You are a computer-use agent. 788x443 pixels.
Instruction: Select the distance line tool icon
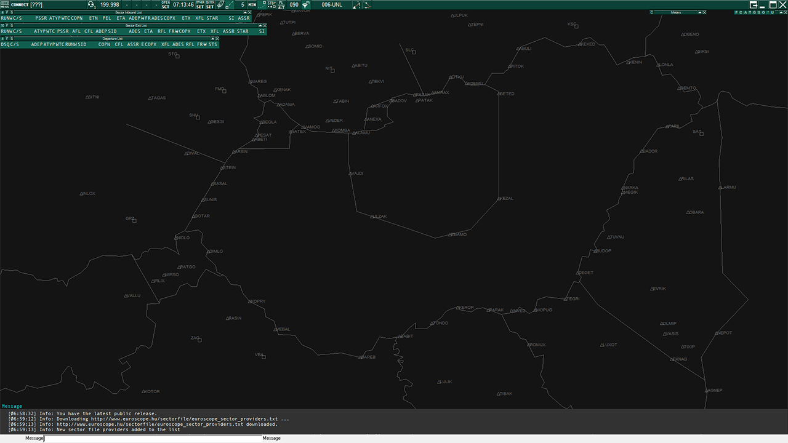230,5
